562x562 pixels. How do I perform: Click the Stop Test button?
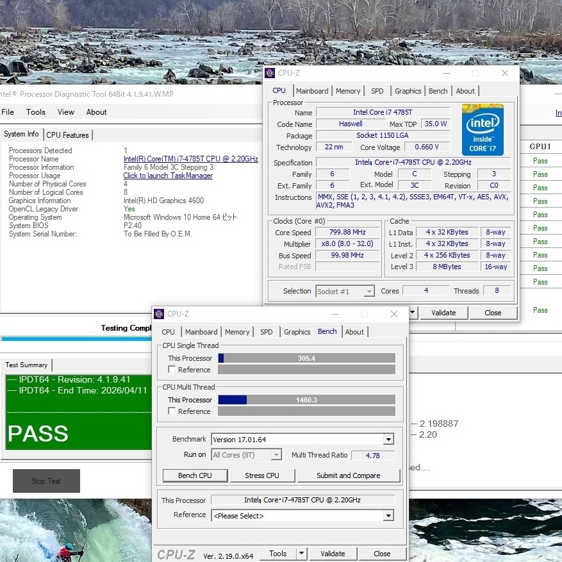point(46,481)
